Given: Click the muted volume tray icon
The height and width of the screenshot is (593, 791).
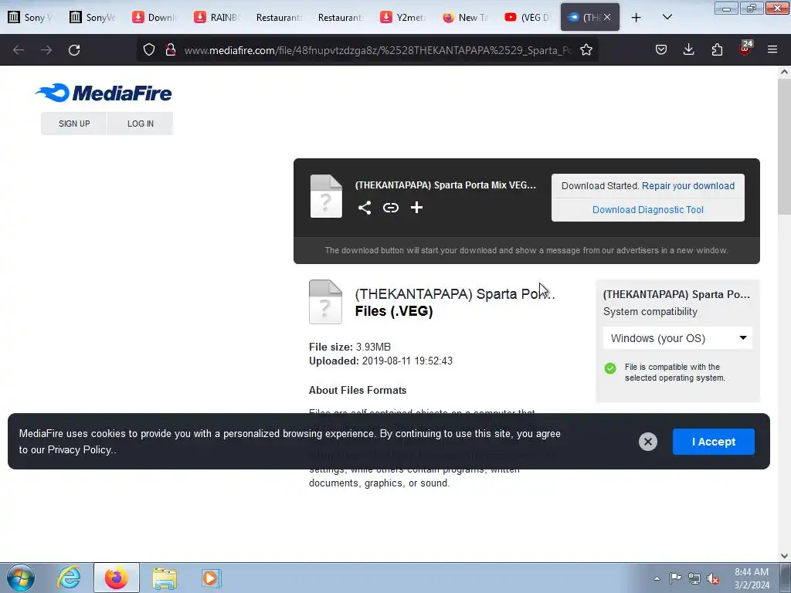Looking at the screenshot, I should click(713, 579).
